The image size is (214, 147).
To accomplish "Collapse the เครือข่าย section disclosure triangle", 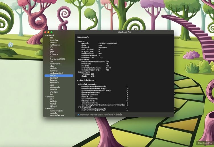I will click(46, 97).
